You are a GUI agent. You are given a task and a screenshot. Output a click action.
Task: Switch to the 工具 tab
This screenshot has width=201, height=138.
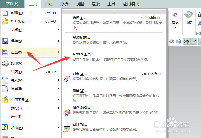[x=111, y=4]
